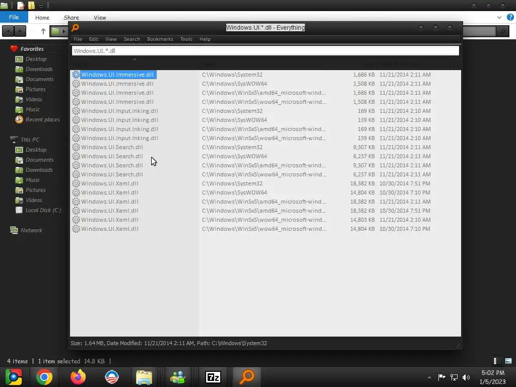Open the Everything View menu
This screenshot has width=516, height=387.
point(111,39)
